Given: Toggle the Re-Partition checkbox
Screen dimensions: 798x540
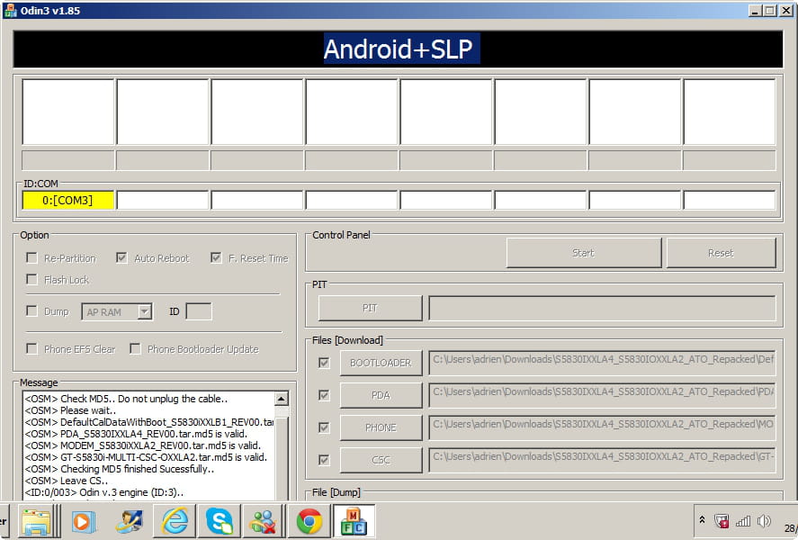Looking at the screenshot, I should click(31, 258).
